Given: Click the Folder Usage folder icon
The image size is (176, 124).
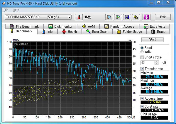Looking at the screenshot, I should tap(119, 32).
